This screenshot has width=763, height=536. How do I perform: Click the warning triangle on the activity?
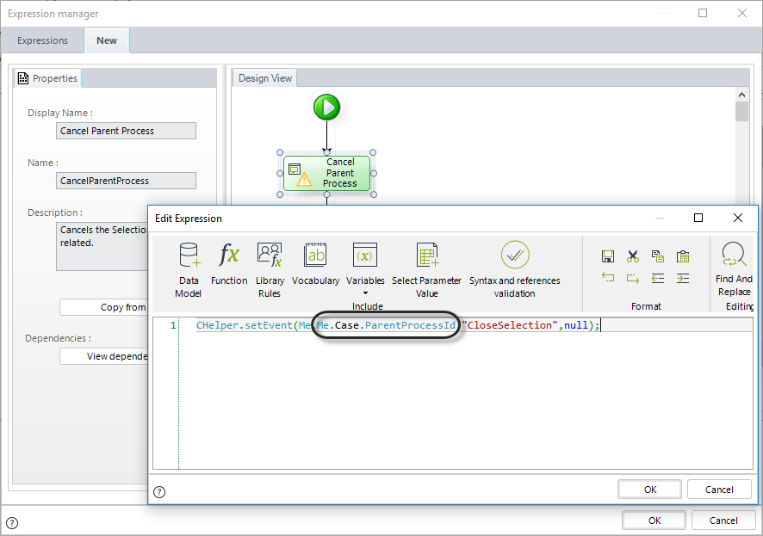tap(304, 181)
